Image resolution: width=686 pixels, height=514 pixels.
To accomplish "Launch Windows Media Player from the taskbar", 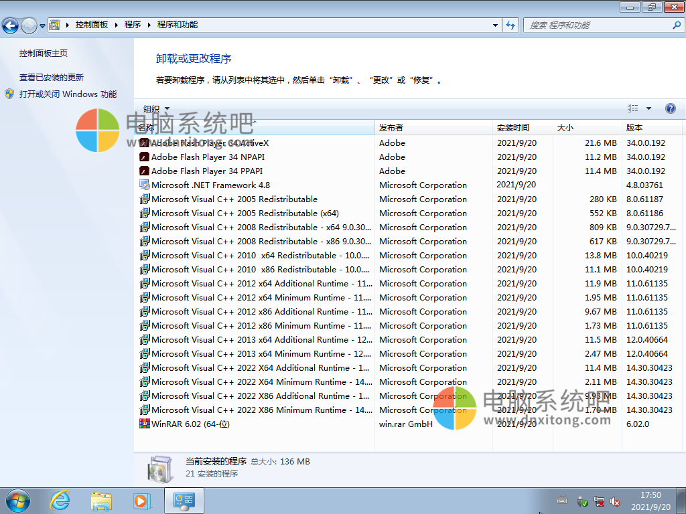I will click(142, 501).
